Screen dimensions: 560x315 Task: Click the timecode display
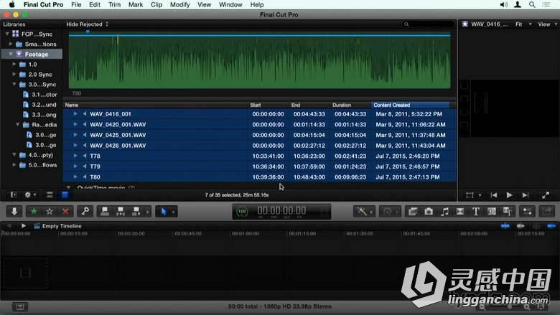coord(281,211)
